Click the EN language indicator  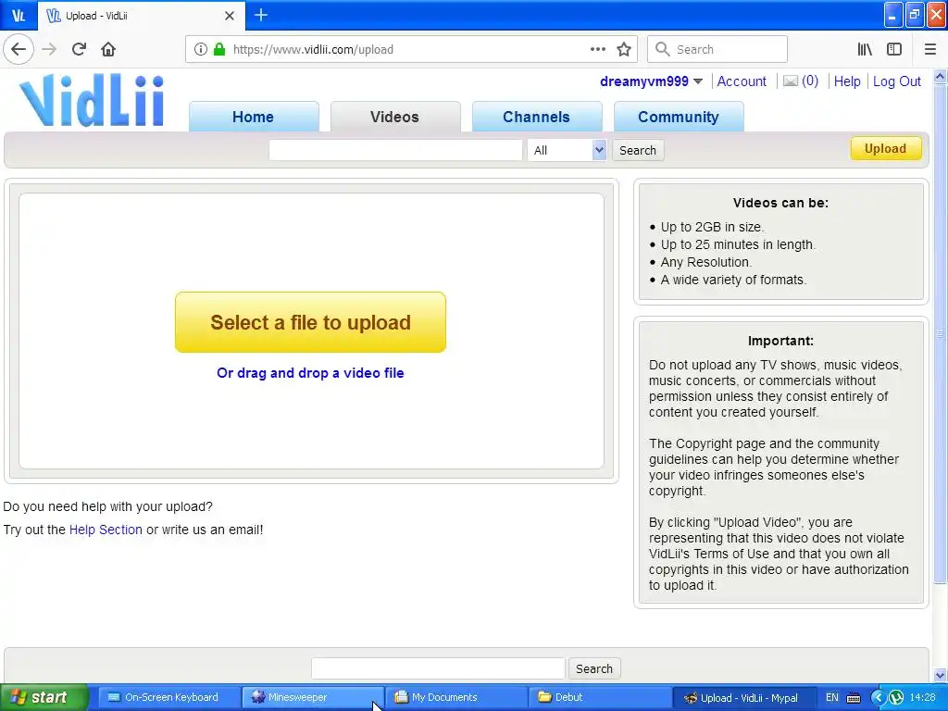click(x=832, y=697)
